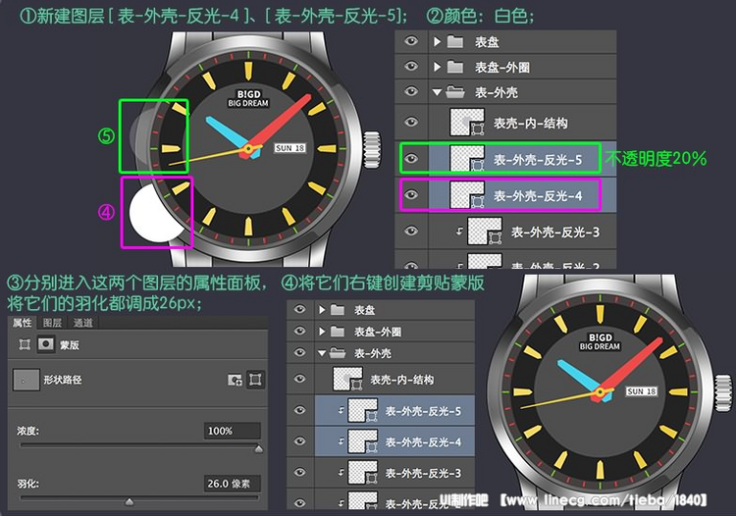The image size is (736, 516).
Task: Open the 通道 tab
Action: [83, 323]
